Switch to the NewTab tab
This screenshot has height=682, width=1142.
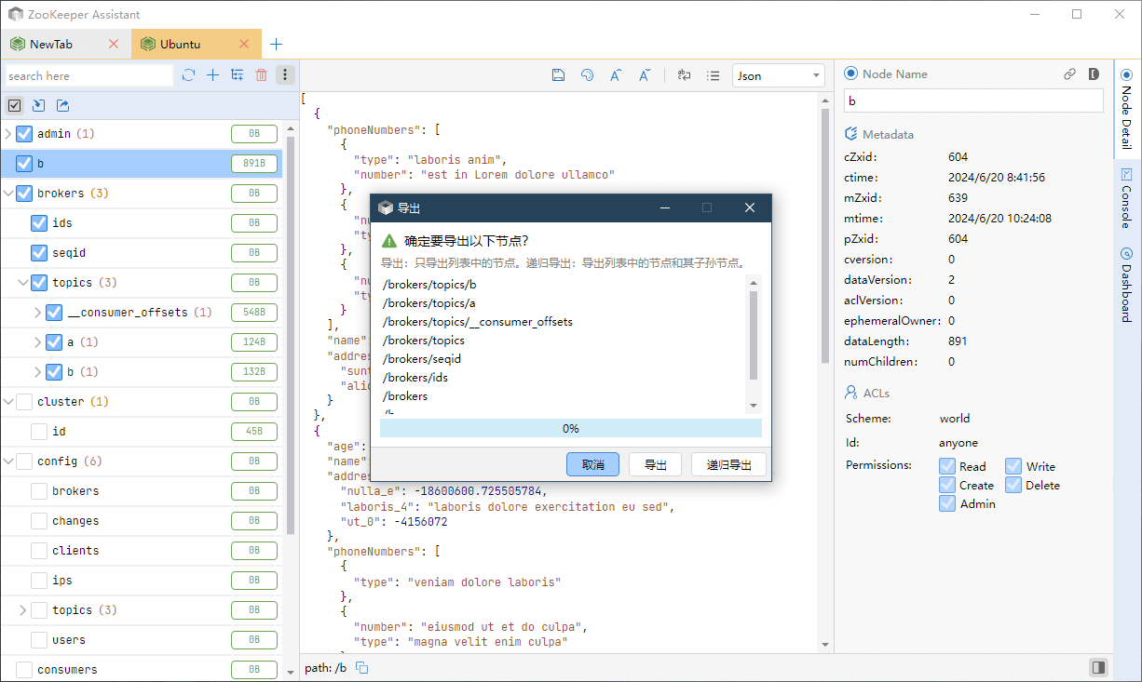[51, 44]
